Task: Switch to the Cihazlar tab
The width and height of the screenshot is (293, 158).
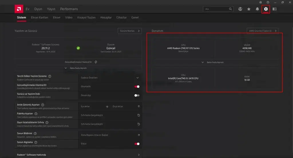Action: tap(121, 17)
